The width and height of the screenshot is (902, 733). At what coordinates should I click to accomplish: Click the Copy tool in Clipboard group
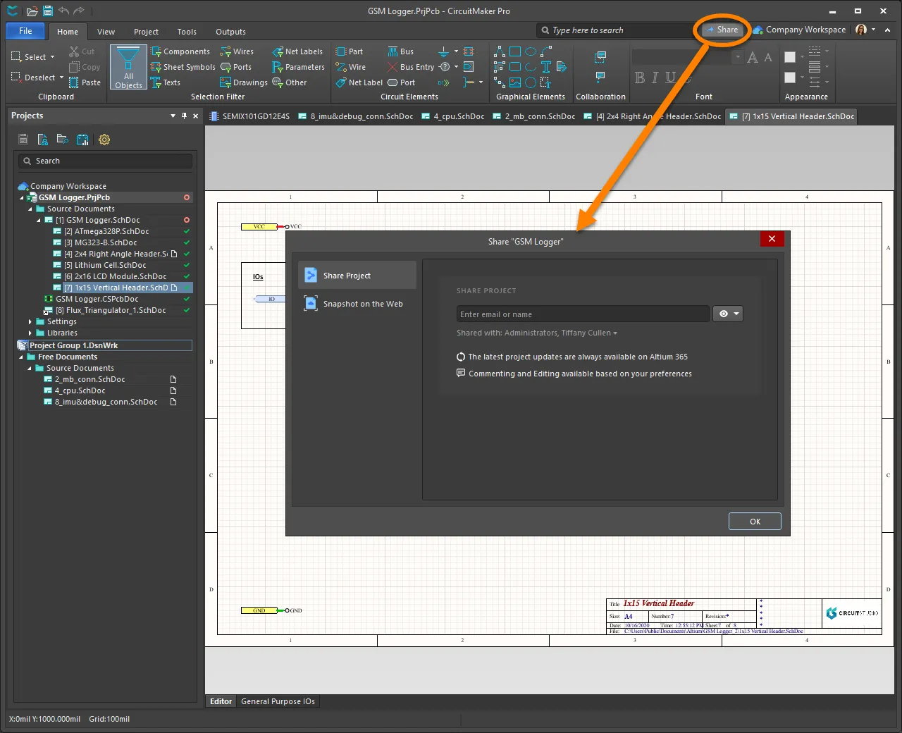85,67
